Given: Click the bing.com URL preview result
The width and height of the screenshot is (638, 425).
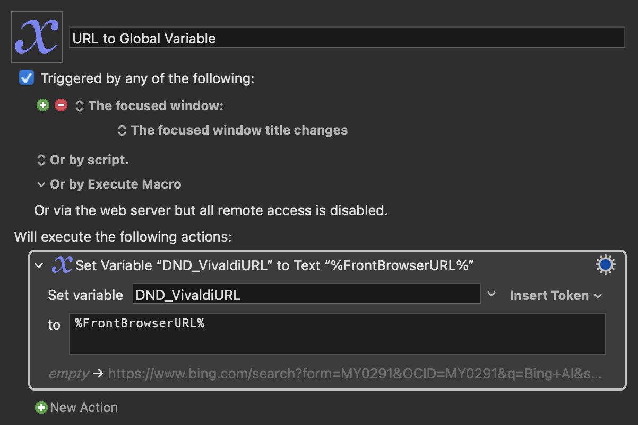Looking at the screenshot, I should [355, 374].
